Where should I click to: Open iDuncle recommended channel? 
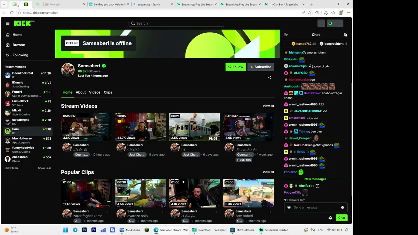pyautogui.click(x=28, y=85)
